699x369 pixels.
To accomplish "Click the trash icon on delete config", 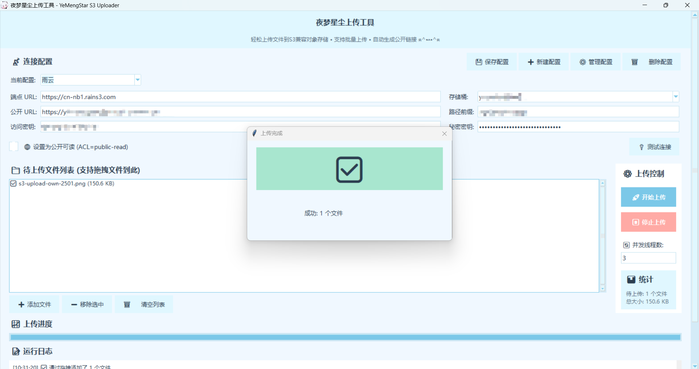I will click(635, 62).
